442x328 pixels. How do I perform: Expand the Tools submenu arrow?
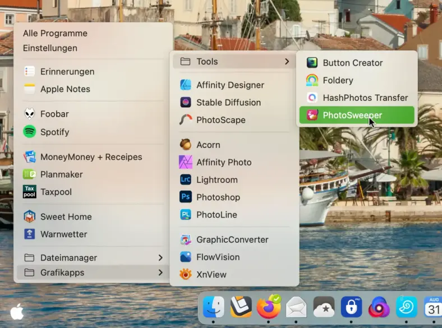[x=287, y=62]
